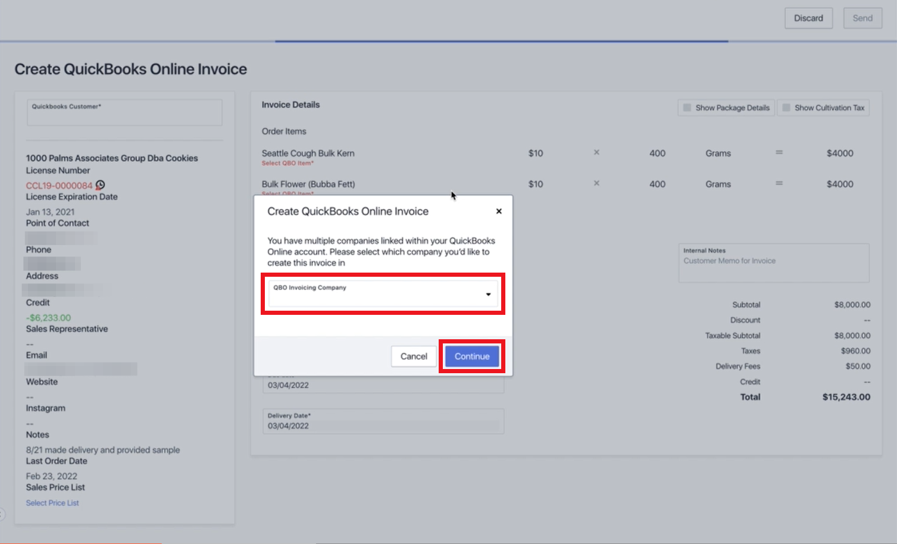Viewport: 897px width, 544px height.
Task: Click the license expiration clock alert icon
Action: click(100, 185)
